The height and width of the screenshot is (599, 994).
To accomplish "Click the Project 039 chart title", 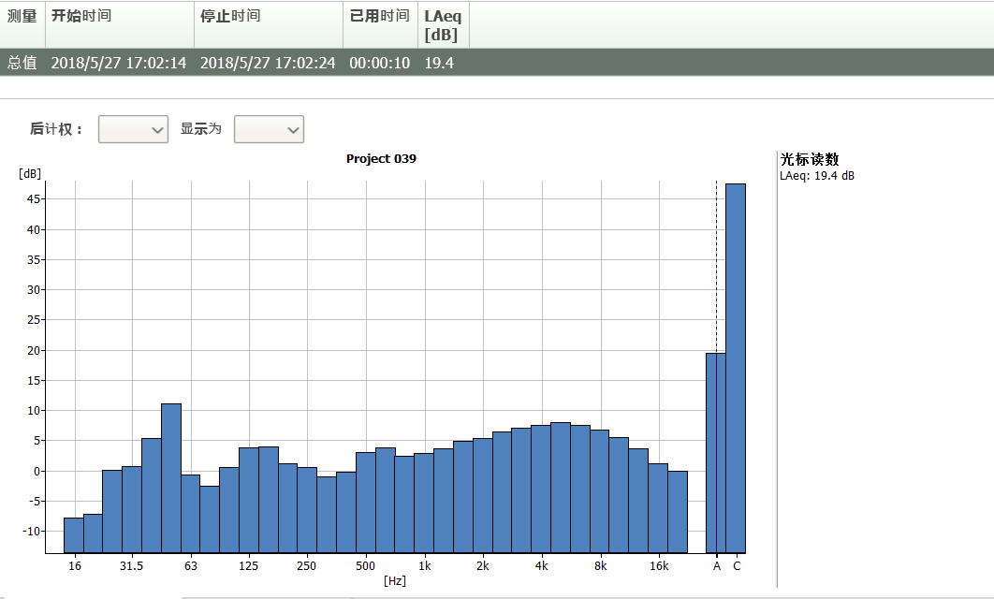I will pyautogui.click(x=381, y=159).
